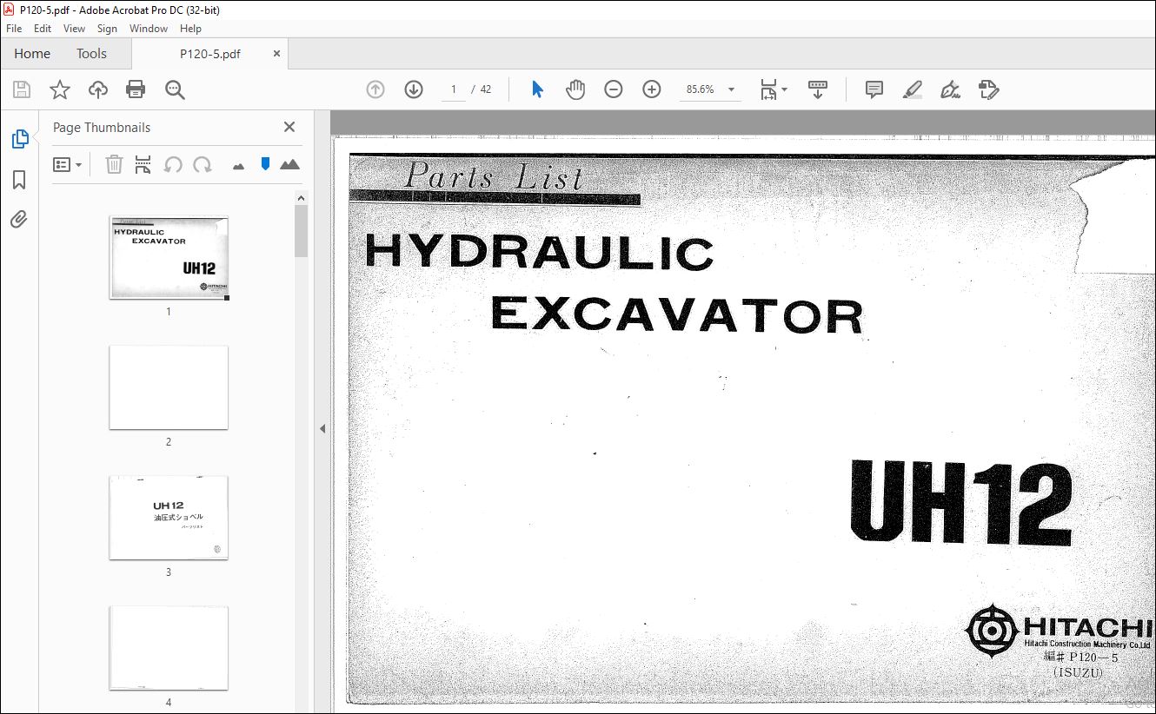Click the thumbnail size slider handle
The width and height of the screenshot is (1156, 714).
click(x=266, y=163)
